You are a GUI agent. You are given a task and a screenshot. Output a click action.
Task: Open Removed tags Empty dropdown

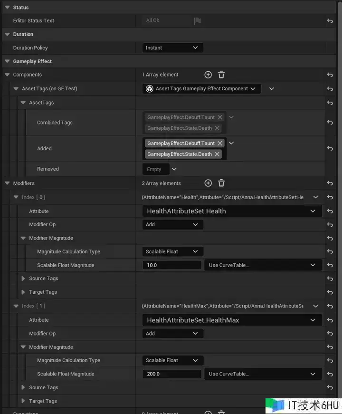pos(174,169)
